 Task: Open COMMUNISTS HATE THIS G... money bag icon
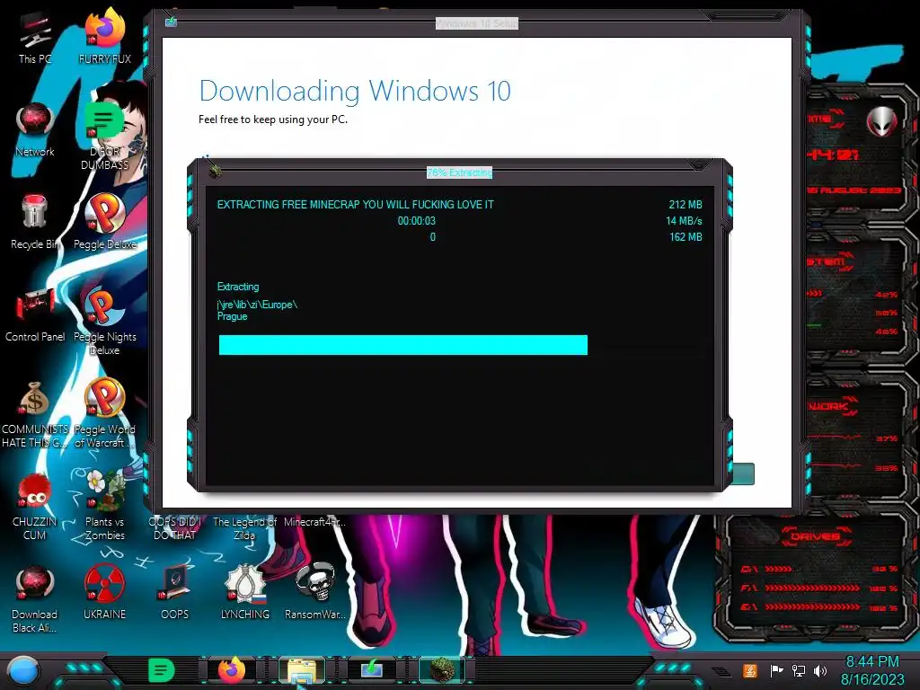coord(35,413)
